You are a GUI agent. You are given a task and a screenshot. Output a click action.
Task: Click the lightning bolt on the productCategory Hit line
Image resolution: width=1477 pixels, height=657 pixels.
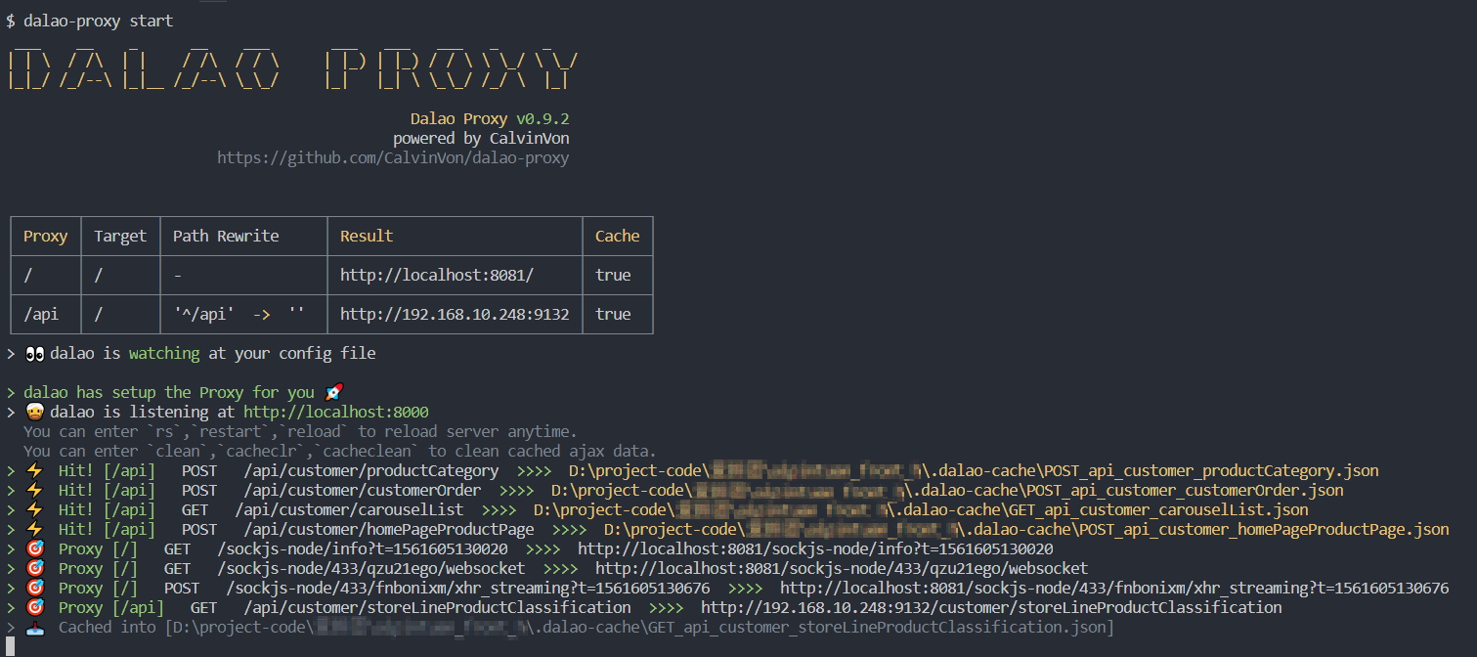pos(33,470)
